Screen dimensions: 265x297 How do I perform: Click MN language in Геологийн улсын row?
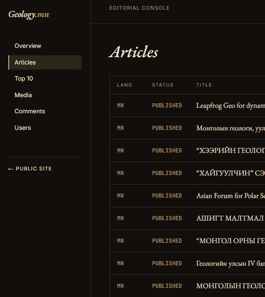coord(120,263)
